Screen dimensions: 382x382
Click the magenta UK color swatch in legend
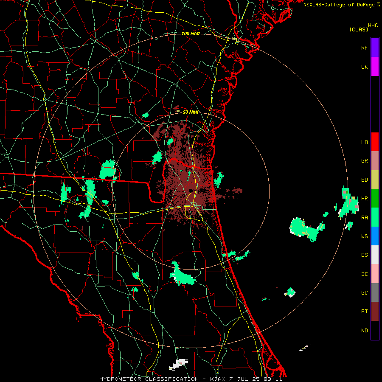(x=375, y=67)
